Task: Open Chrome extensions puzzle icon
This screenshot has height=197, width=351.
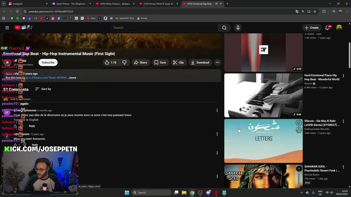Action: [324, 11]
